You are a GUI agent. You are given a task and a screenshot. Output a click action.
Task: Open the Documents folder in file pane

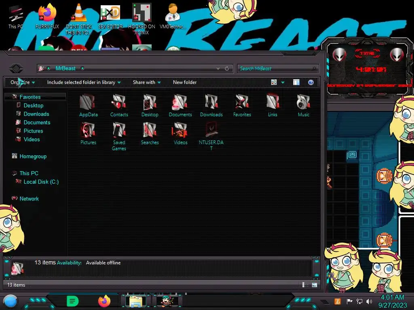[x=180, y=105]
